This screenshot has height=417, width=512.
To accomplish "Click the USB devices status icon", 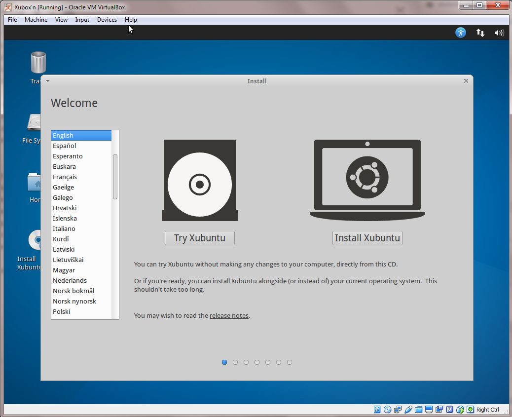I will tap(408, 410).
